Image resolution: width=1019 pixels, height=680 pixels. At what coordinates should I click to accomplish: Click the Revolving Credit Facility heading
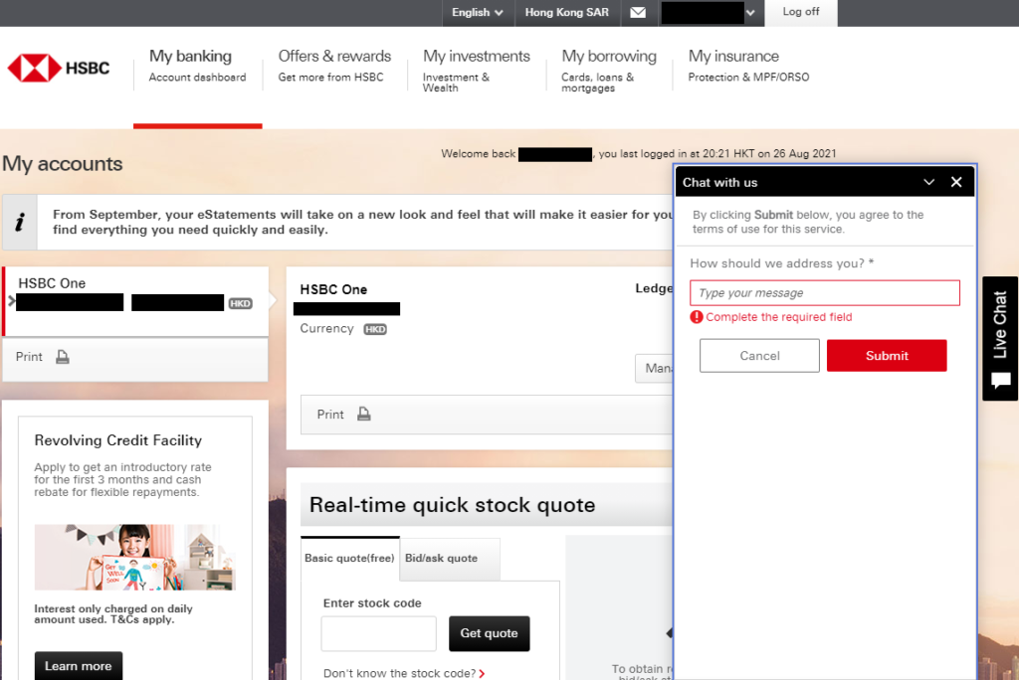tap(117, 440)
